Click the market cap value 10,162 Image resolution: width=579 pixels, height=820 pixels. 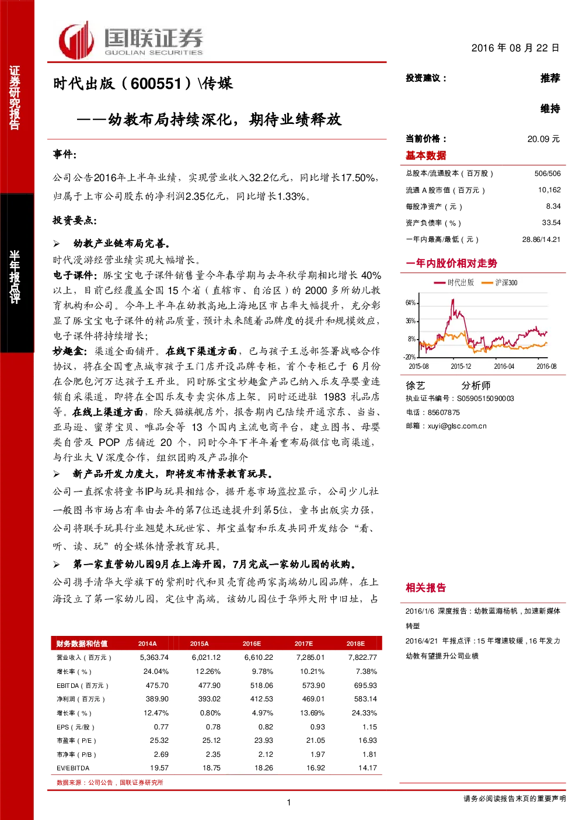(x=549, y=190)
